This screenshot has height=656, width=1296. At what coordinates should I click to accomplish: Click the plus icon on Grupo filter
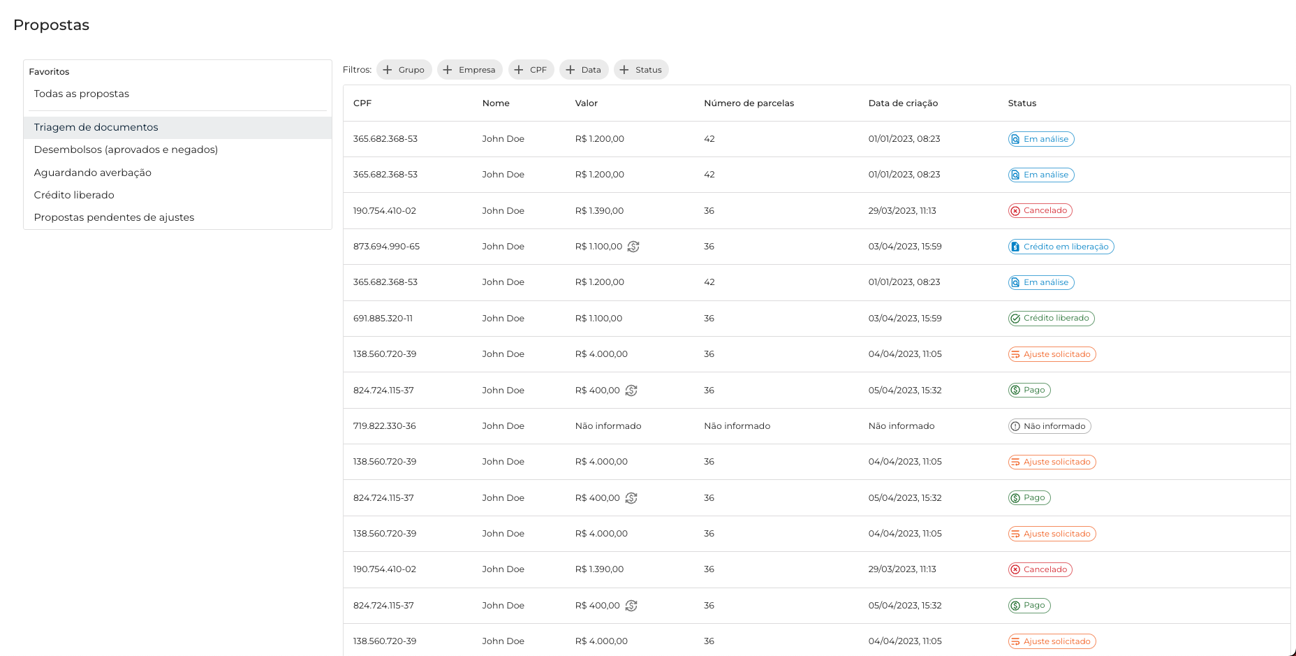(x=388, y=70)
